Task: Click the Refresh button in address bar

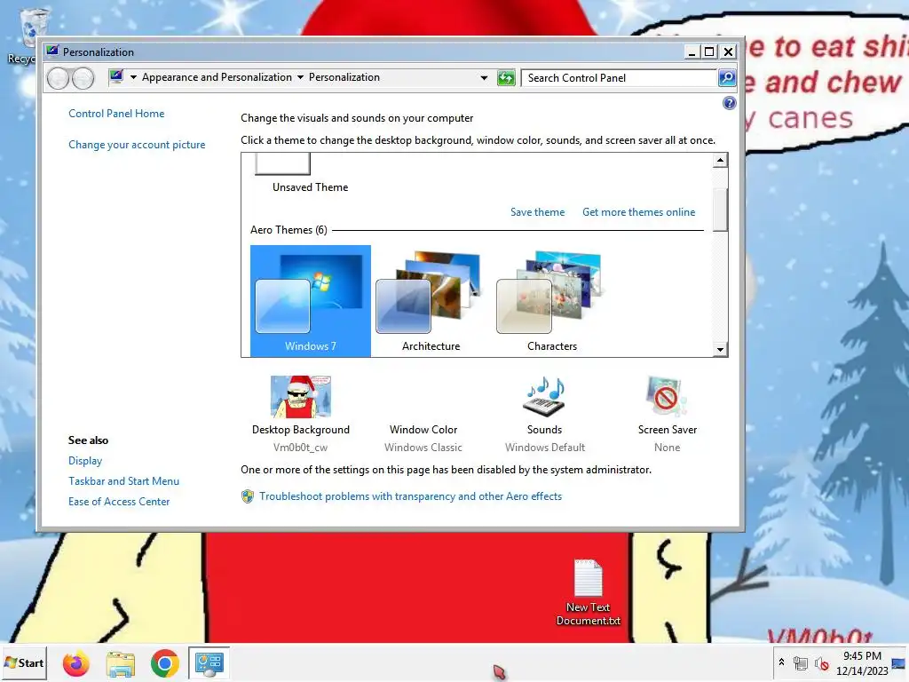Action: click(506, 78)
